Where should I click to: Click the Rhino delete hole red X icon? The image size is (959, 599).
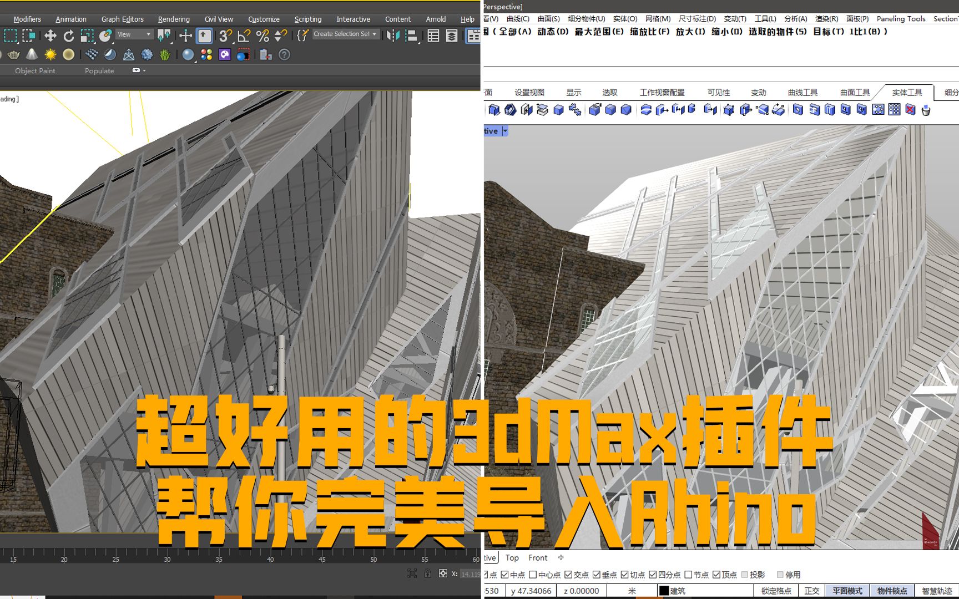coord(910,110)
